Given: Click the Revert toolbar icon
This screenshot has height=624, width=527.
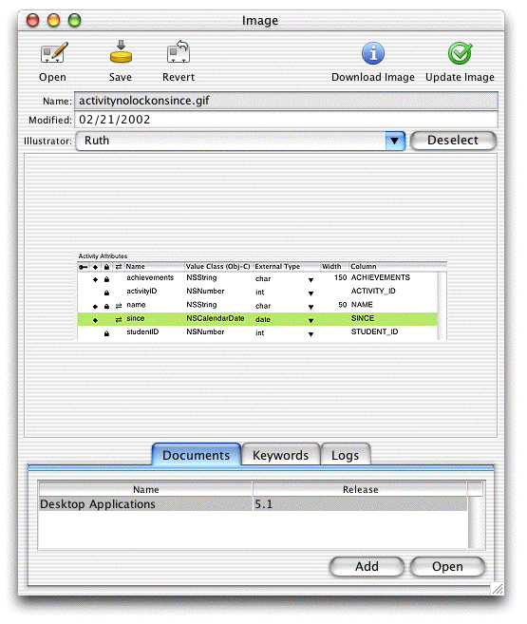Looking at the screenshot, I should click(179, 51).
